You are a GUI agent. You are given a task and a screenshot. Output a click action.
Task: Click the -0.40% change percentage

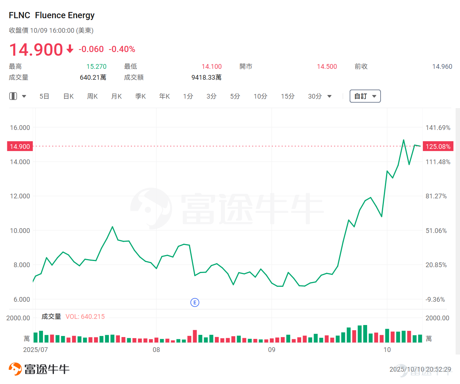122,49
